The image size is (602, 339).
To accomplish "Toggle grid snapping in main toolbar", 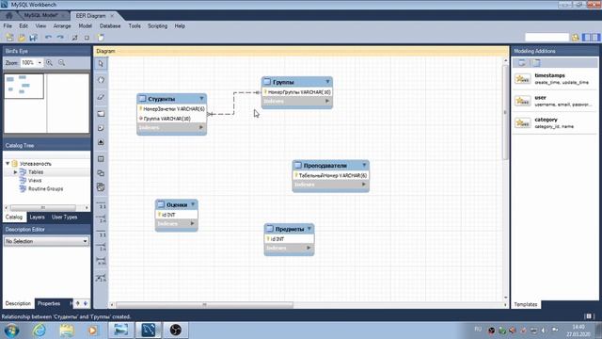I will 75,38.
